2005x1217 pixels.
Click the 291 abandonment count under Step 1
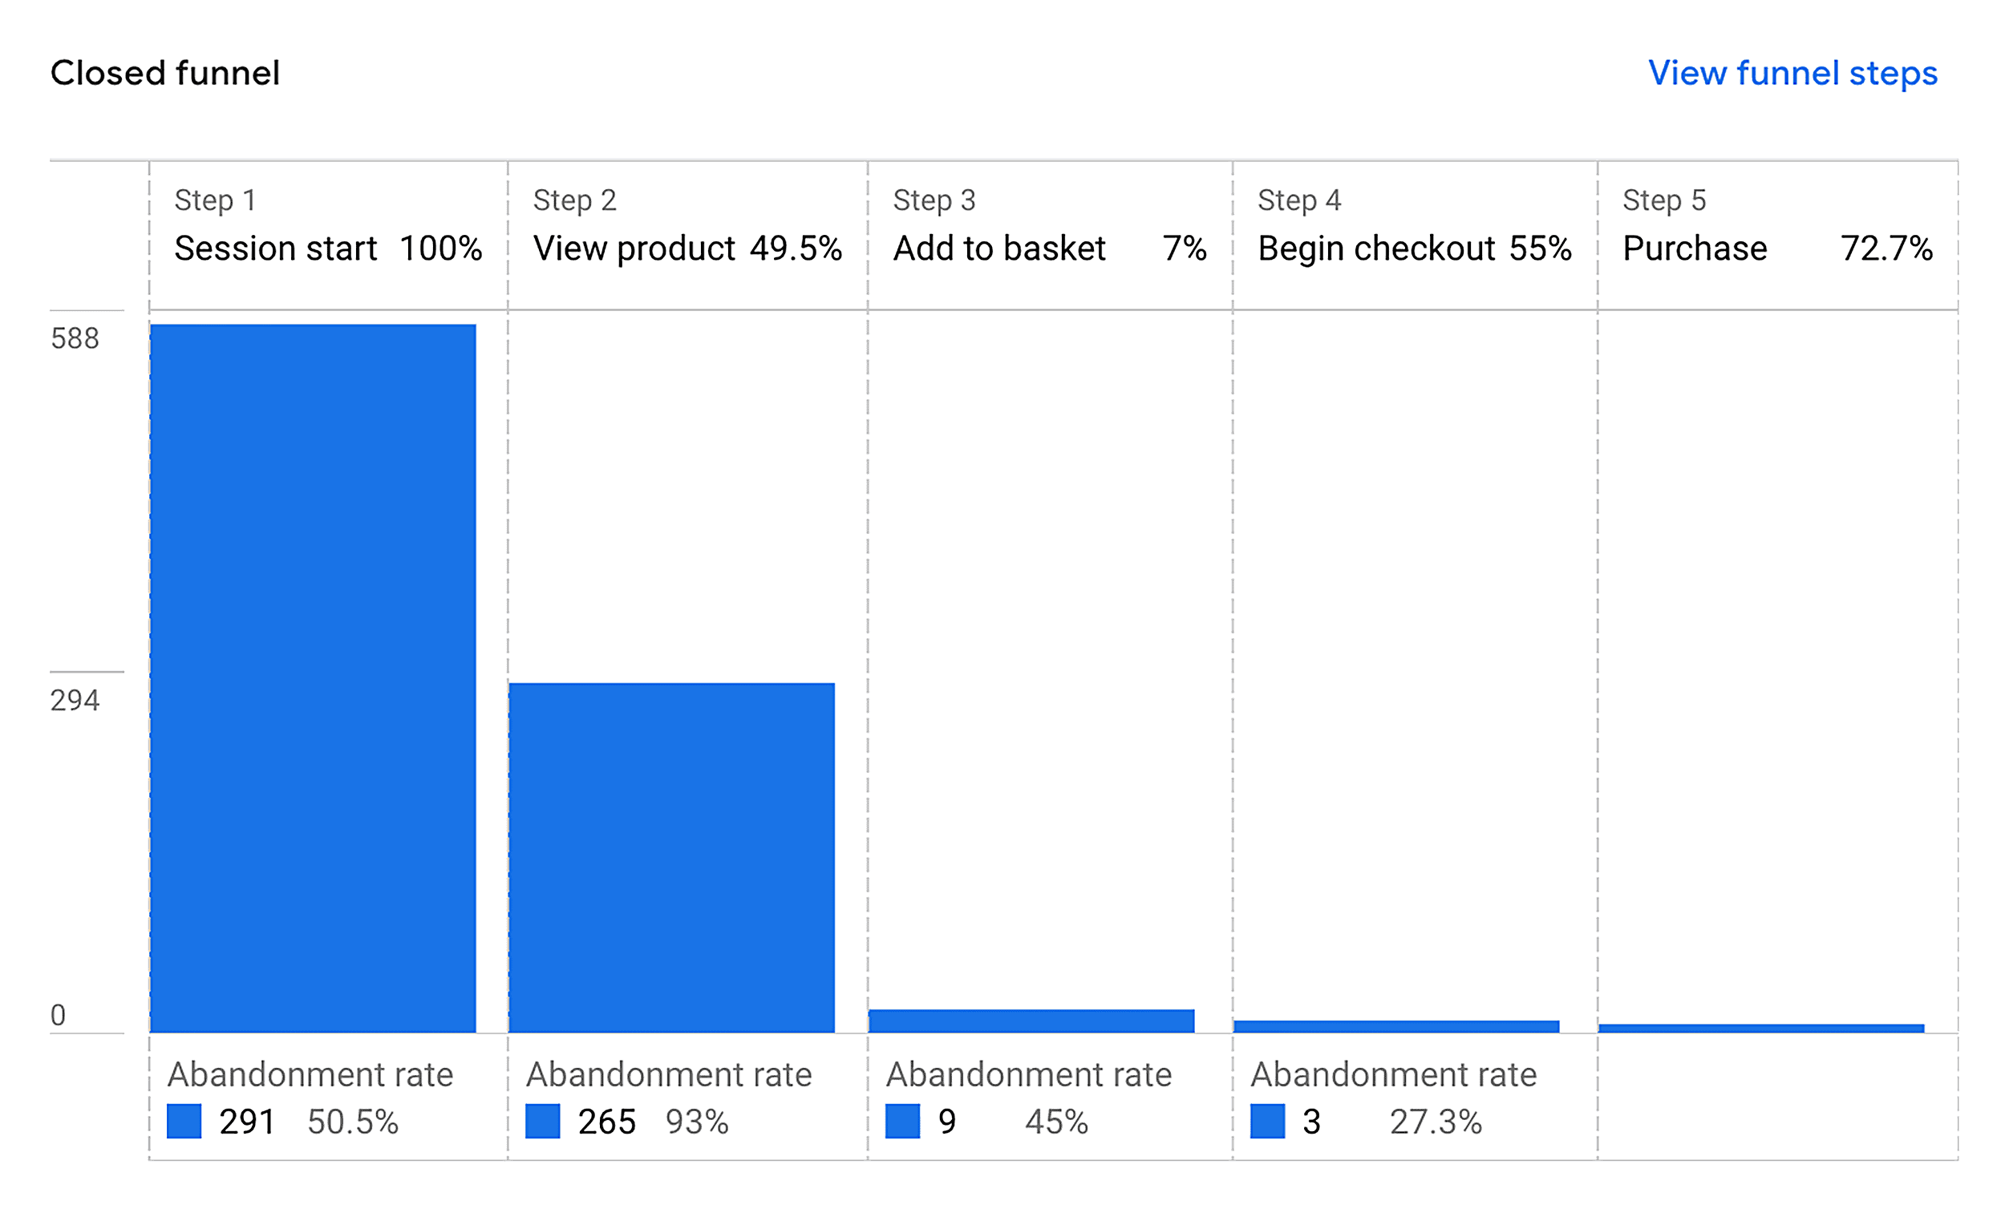(246, 1122)
